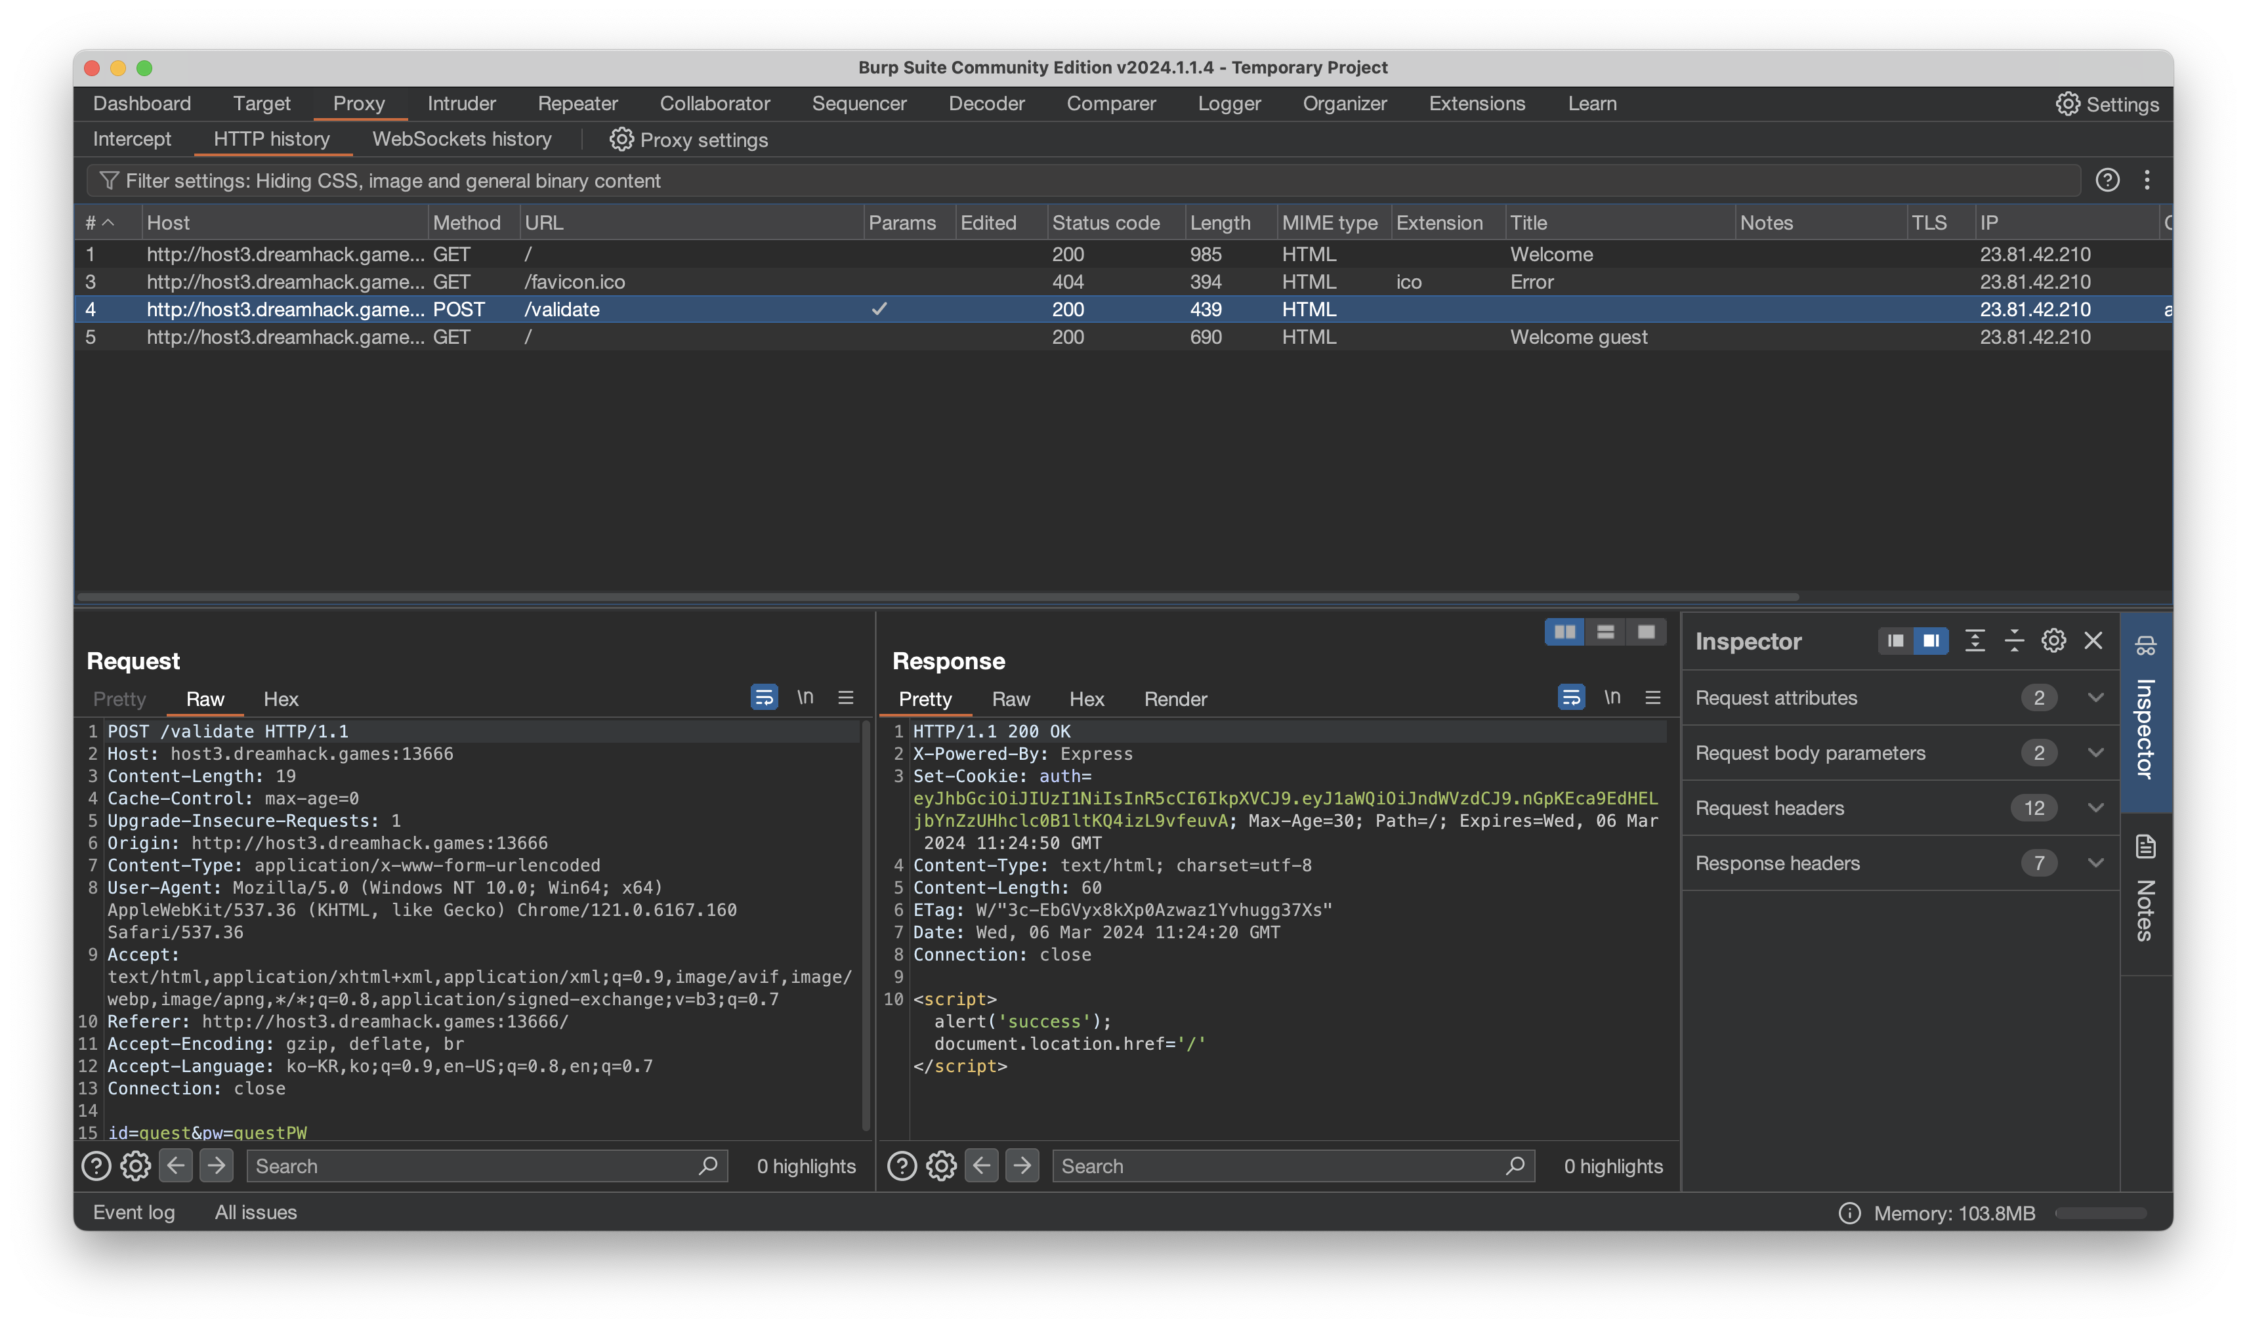Click the Response panel hamburger menu icon

tap(1653, 698)
